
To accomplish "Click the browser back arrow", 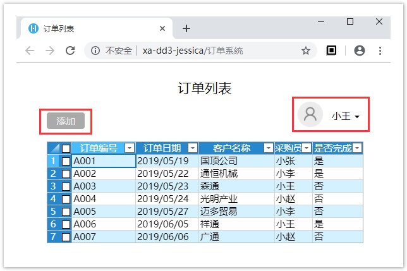I will 30,51.
